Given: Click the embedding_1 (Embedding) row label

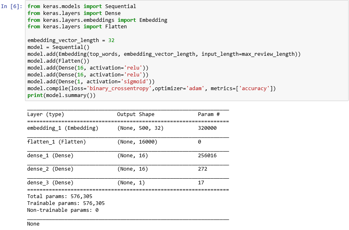Looking at the screenshot, I should point(63,128).
